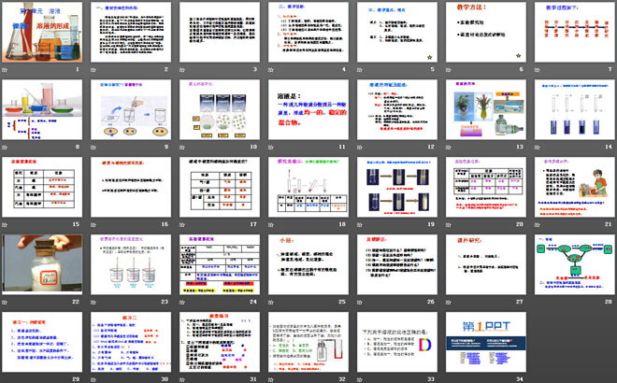Select slide 26 thumbnail
Image resolution: width=617 pixels, height=383 pixels.
pos(397,264)
